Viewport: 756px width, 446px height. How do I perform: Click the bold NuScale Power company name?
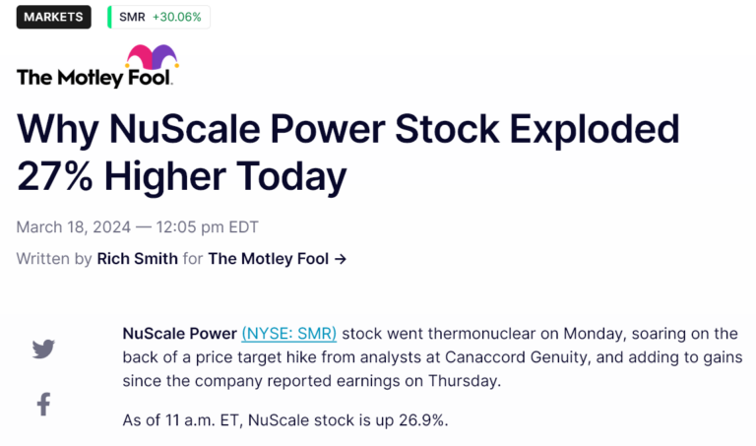[x=179, y=333]
